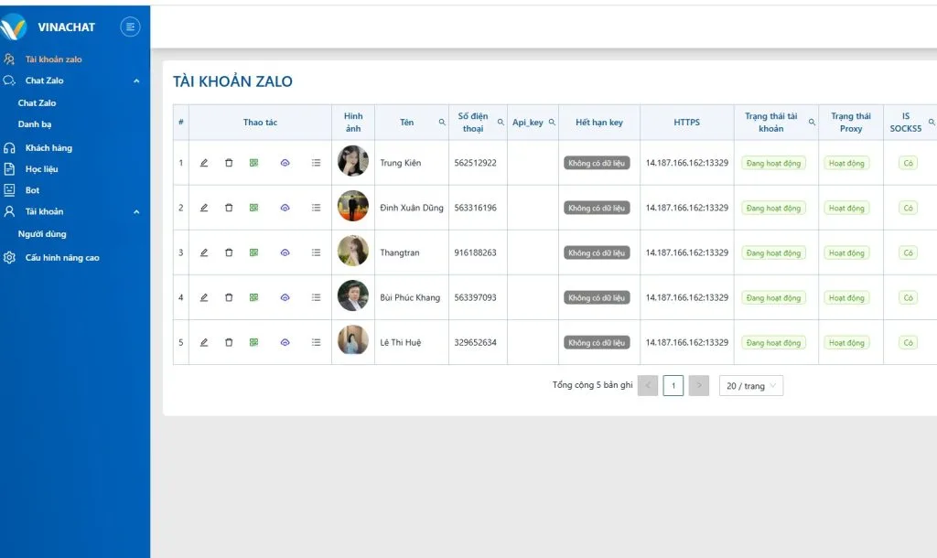
Task: Click the next page arrow button
Action: (x=699, y=386)
